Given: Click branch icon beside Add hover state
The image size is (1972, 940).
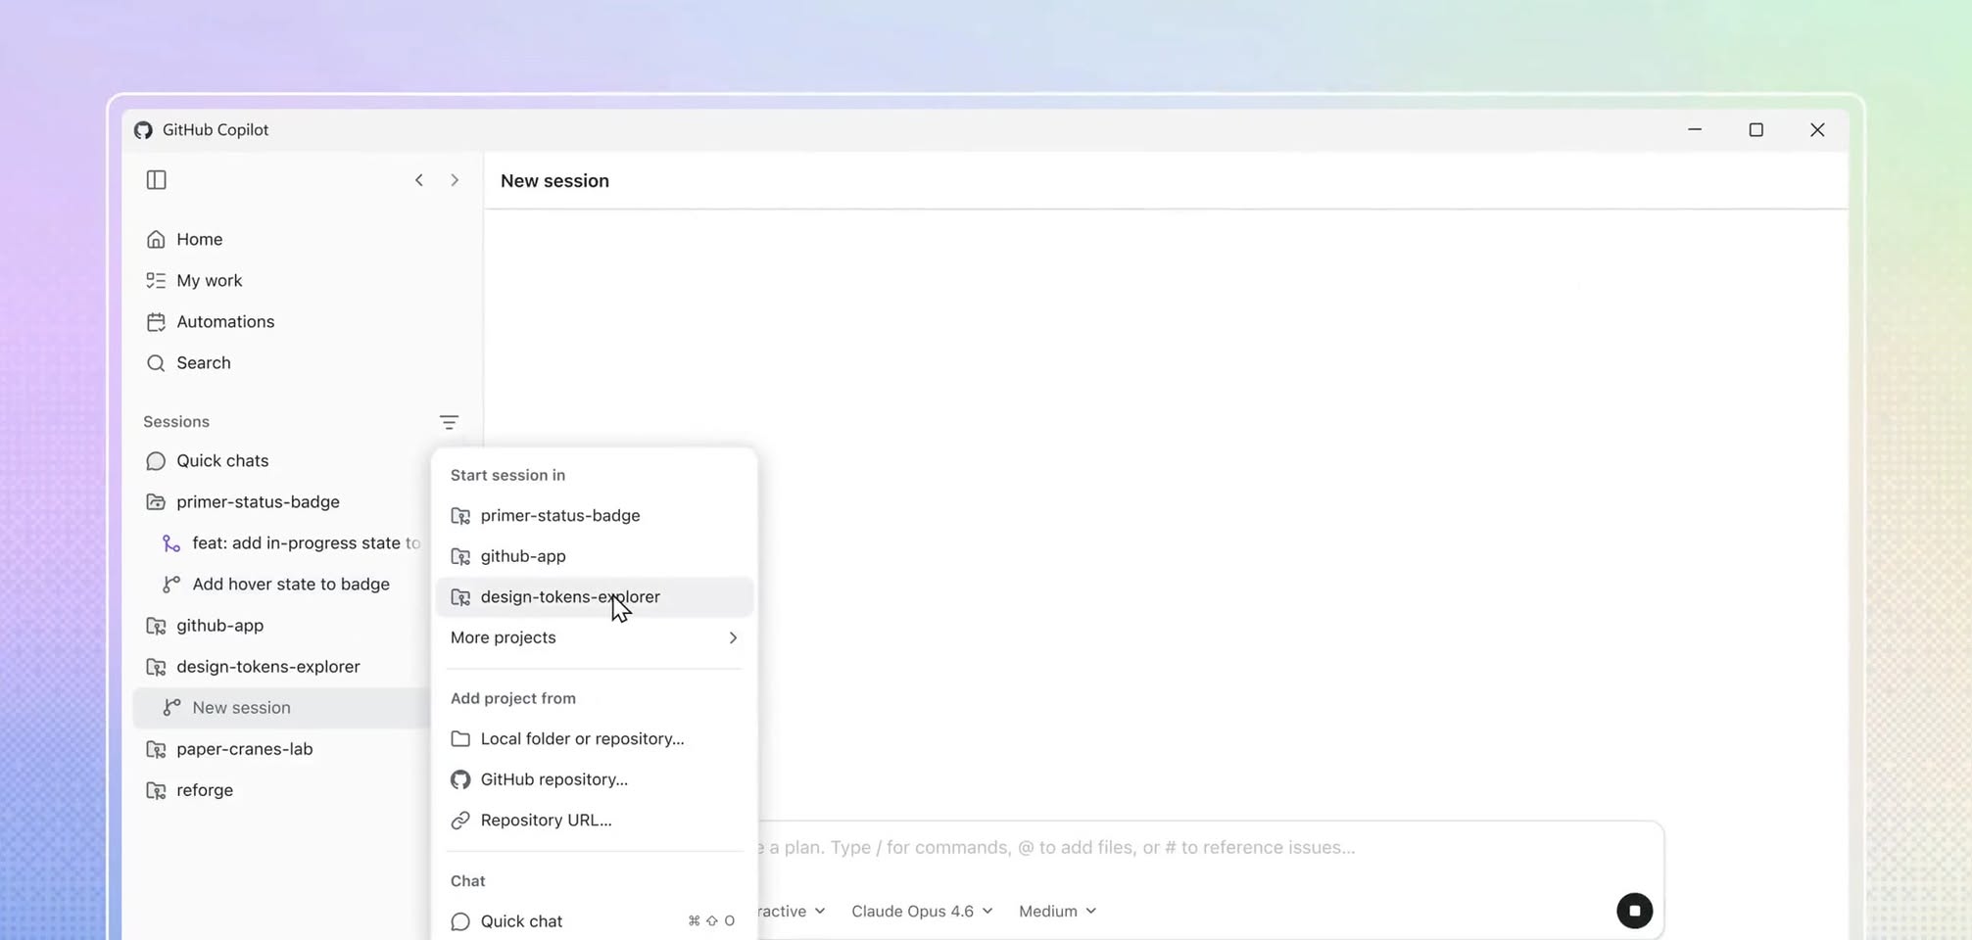Looking at the screenshot, I should coord(171,585).
